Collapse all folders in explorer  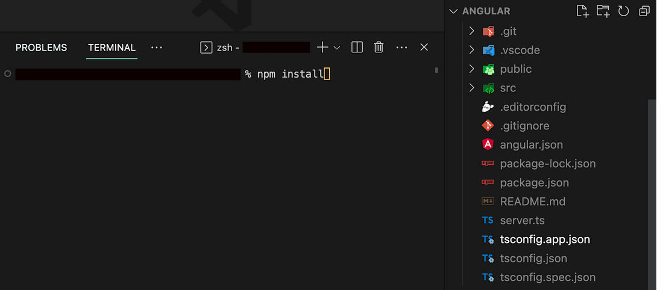[x=644, y=11]
